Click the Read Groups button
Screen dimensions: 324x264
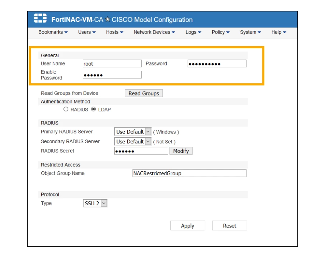pos(144,93)
